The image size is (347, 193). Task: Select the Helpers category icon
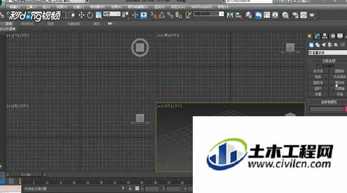tap(336, 45)
